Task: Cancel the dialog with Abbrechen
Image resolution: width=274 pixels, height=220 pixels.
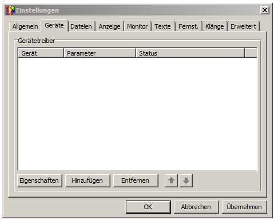Action: pos(196,207)
